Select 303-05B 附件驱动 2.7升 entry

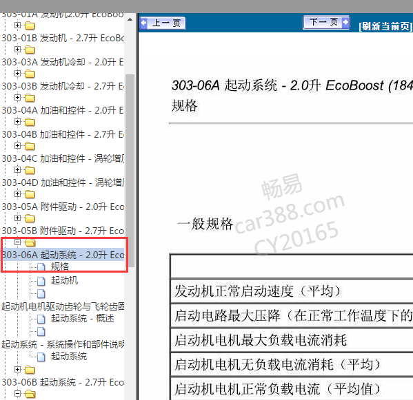63,231
